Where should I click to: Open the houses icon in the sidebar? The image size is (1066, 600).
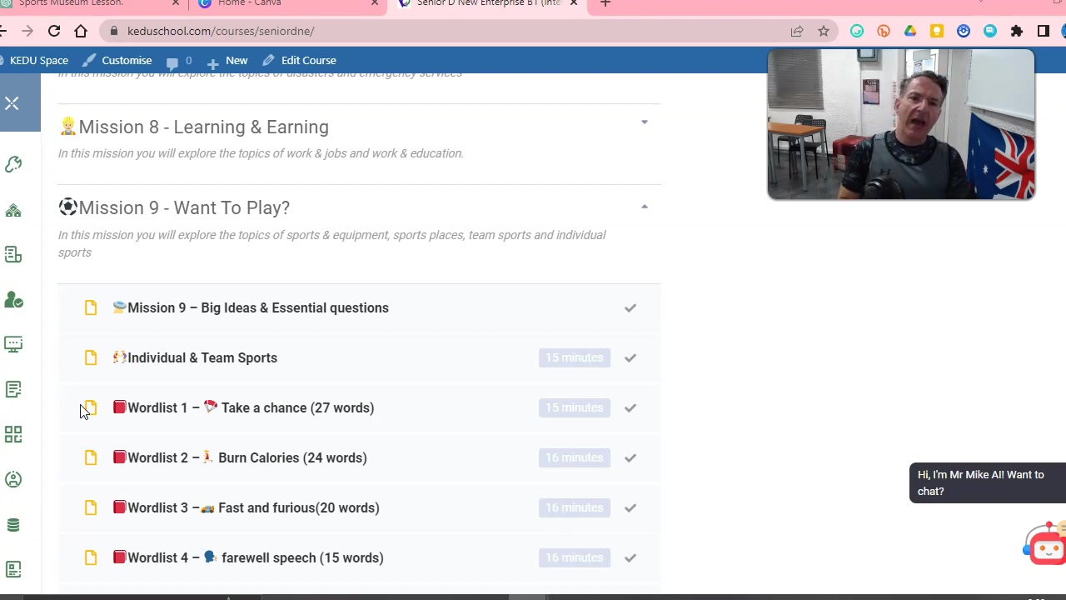13,210
